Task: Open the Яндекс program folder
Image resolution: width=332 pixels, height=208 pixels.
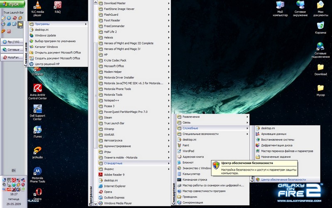Action: (x=134, y=169)
